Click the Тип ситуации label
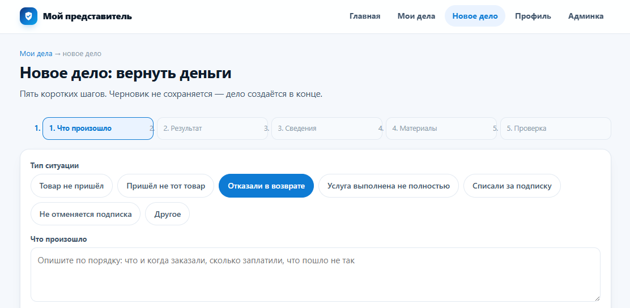This screenshot has width=630, height=308. coord(54,165)
